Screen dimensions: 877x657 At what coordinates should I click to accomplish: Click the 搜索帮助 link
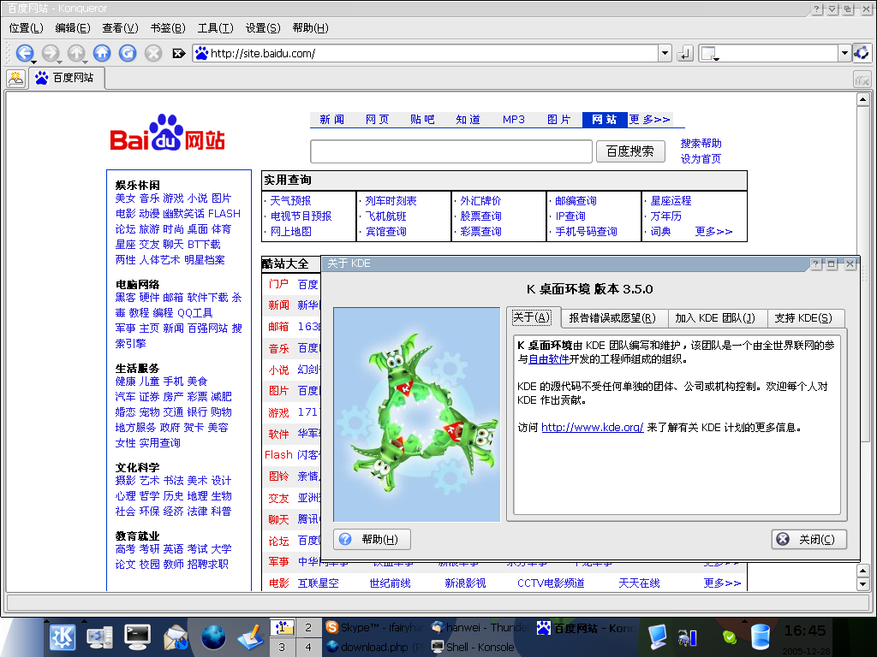pos(701,144)
